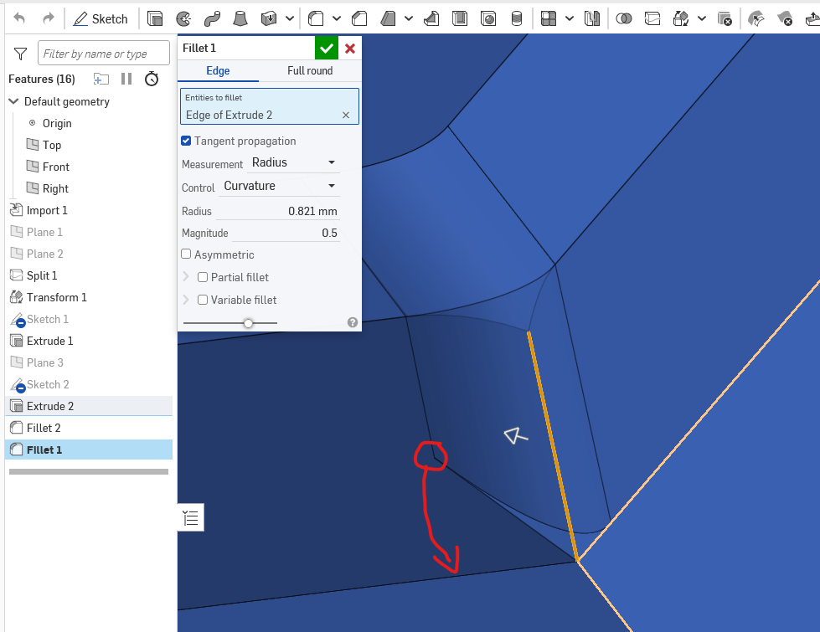Select the Transform tool in toolbar
This screenshot has width=820, height=632.
pos(681,18)
